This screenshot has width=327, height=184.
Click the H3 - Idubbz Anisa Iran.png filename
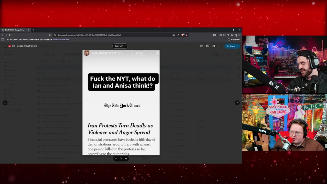coord(25,46)
